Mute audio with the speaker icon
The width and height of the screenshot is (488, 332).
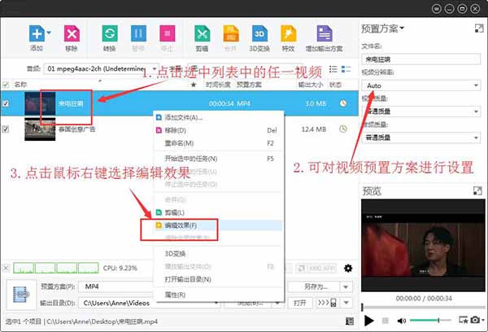[402, 321]
